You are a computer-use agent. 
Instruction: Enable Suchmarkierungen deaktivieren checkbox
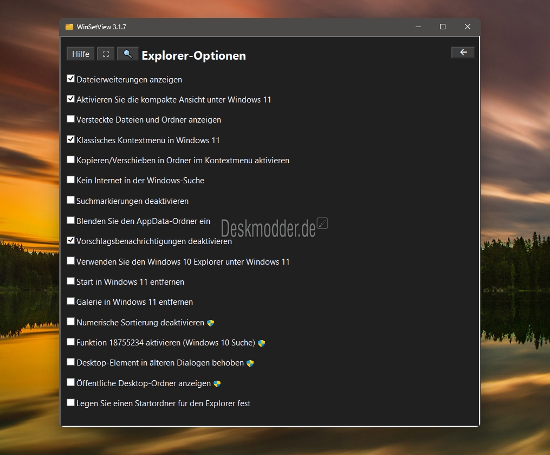click(71, 200)
